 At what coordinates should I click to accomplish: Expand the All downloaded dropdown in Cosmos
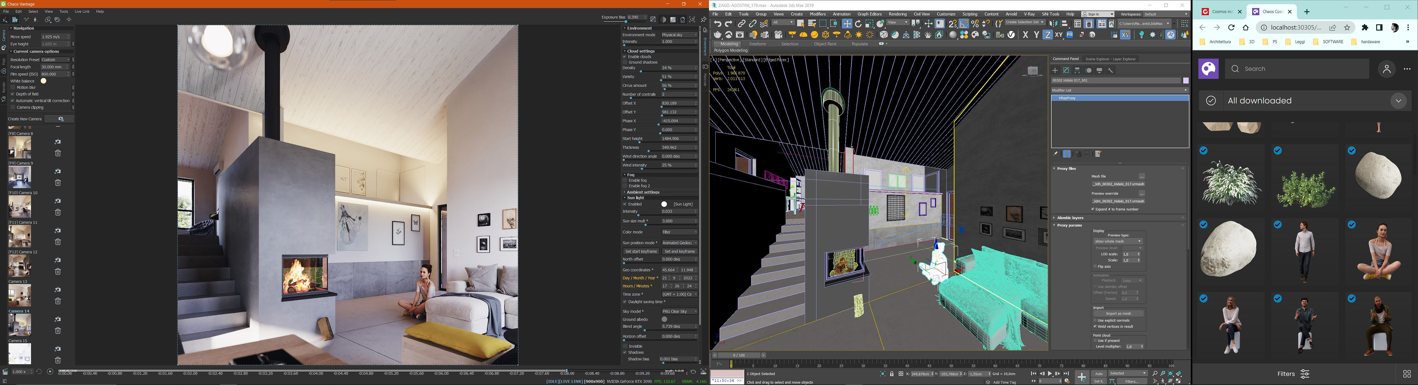click(x=1399, y=101)
